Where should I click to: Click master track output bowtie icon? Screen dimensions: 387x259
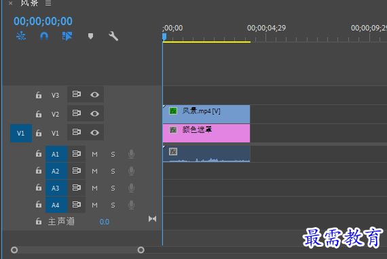(x=152, y=219)
